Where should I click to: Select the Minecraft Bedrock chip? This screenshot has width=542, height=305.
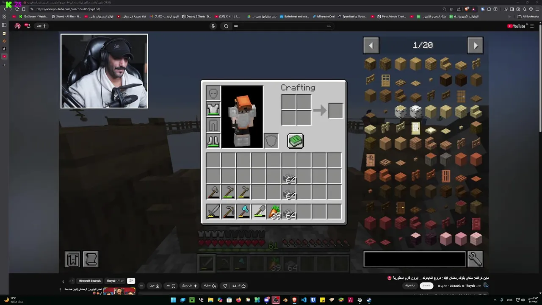pos(89,281)
